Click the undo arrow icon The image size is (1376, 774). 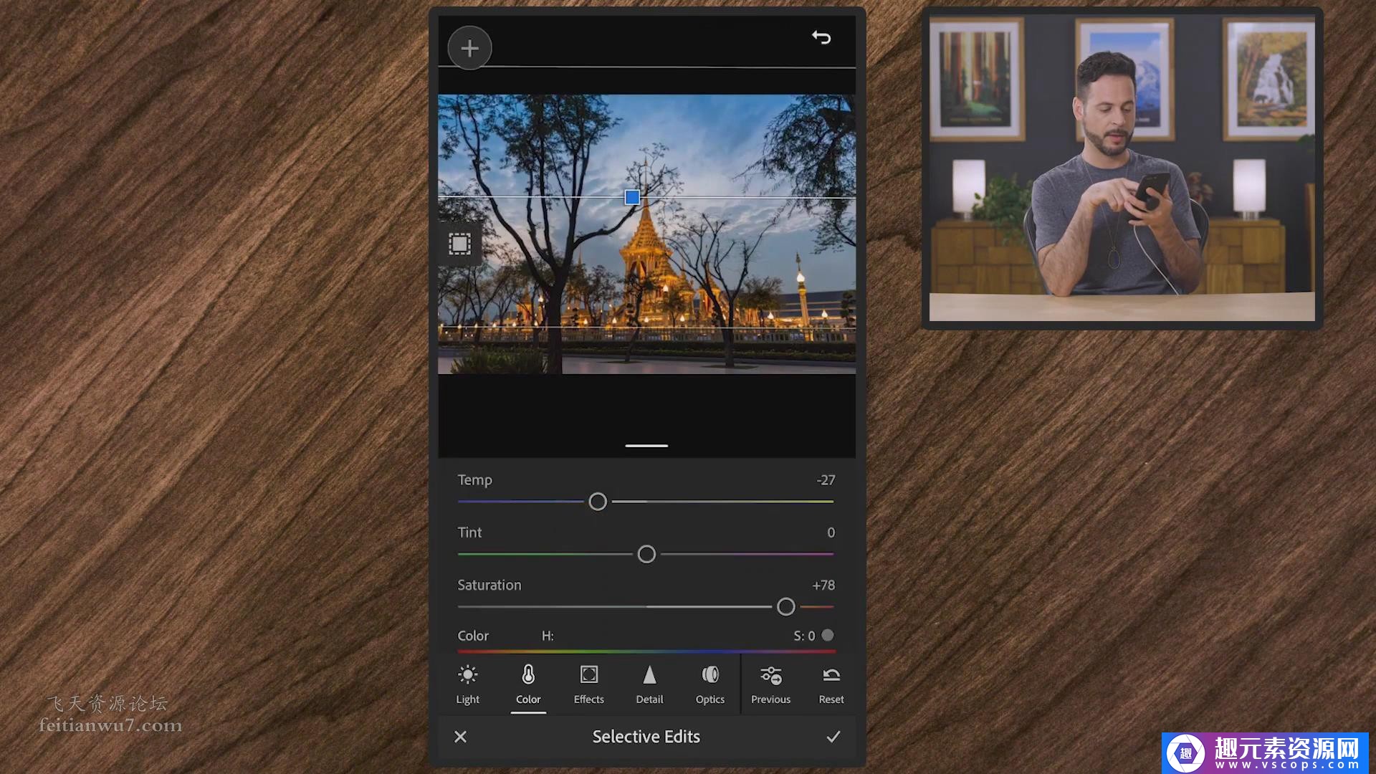[821, 37]
